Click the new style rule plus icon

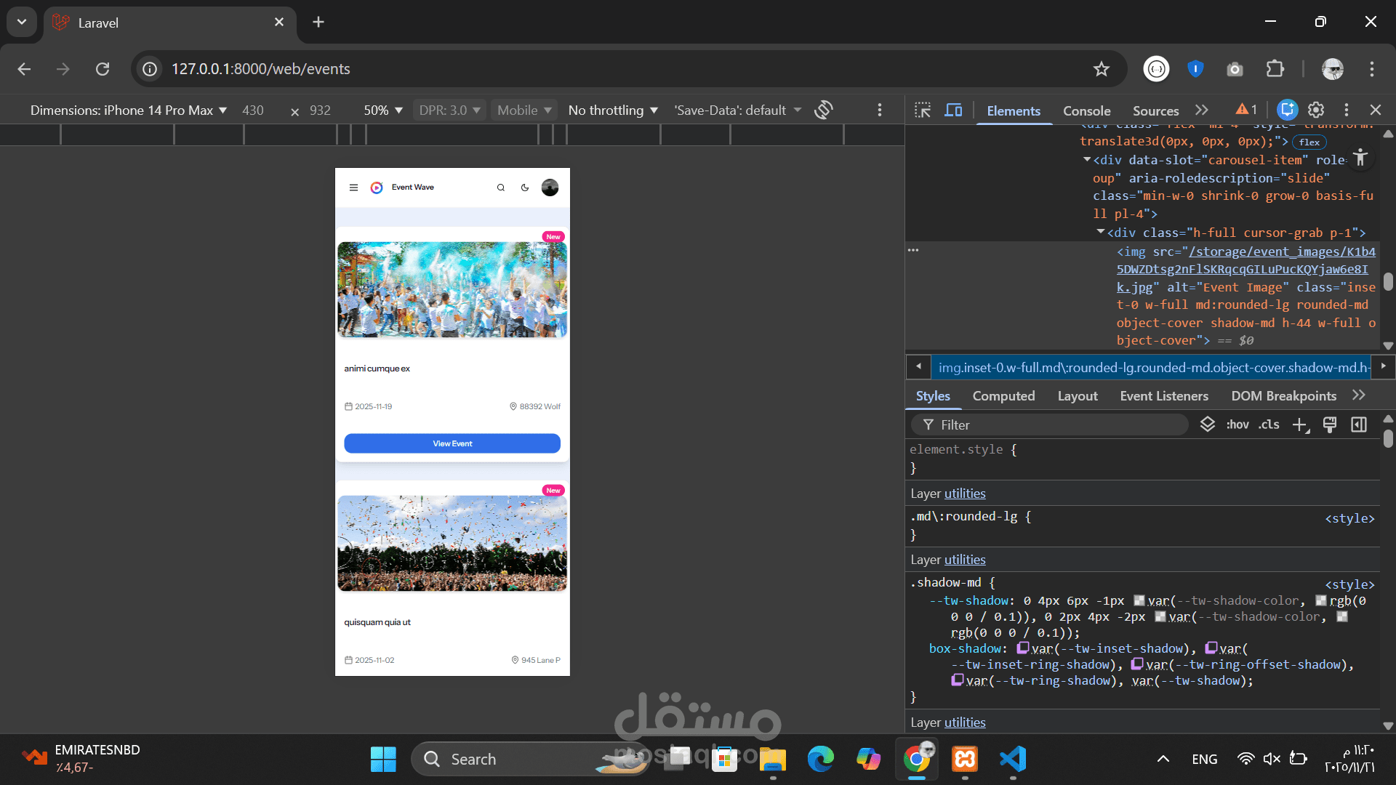click(x=1300, y=425)
